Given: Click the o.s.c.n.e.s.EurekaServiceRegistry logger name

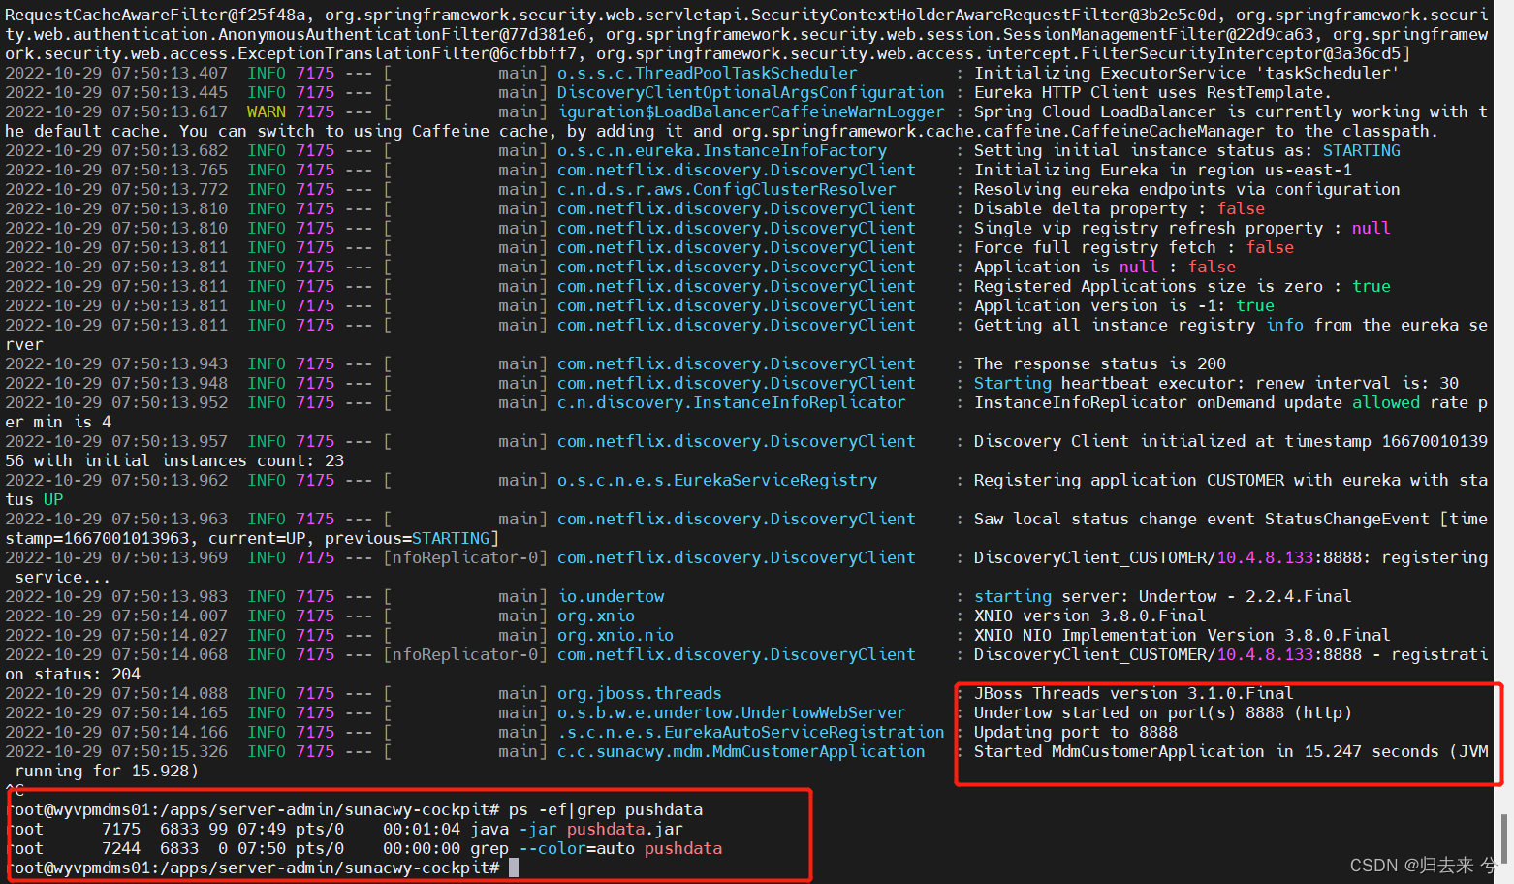Looking at the screenshot, I should pos(716,481).
